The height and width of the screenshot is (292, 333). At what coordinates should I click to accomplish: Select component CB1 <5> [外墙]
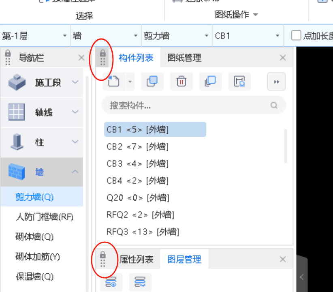[x=155, y=129]
